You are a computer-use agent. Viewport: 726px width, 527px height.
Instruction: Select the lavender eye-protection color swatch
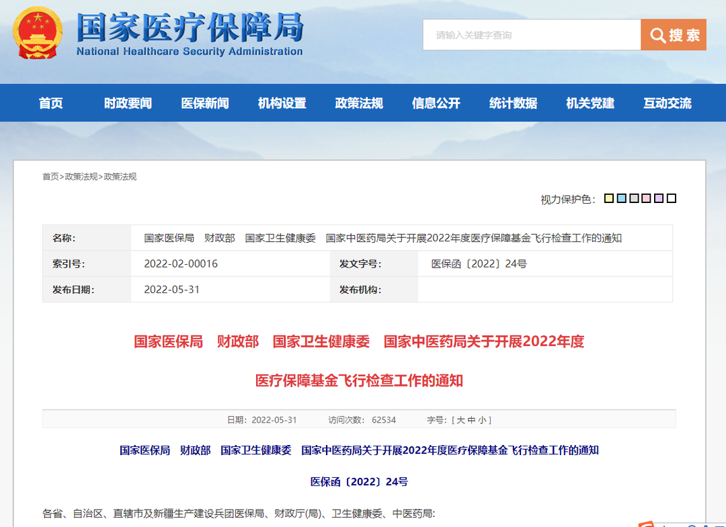pos(659,198)
